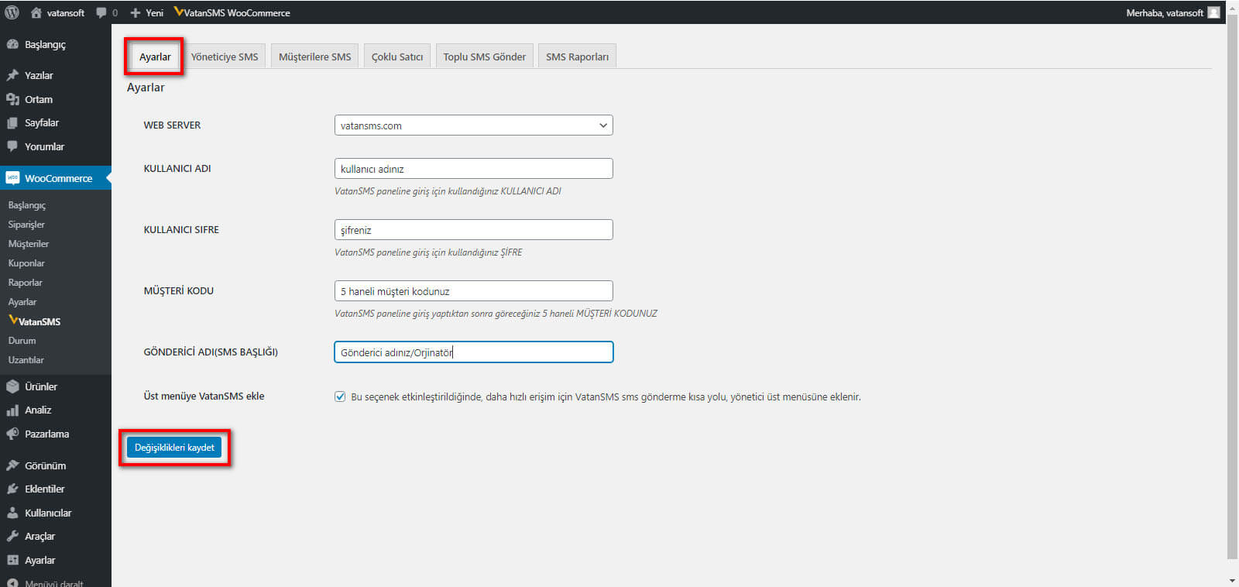Switch to the Yöneticiye SMS tab
The width and height of the screenshot is (1239, 587).
(225, 57)
